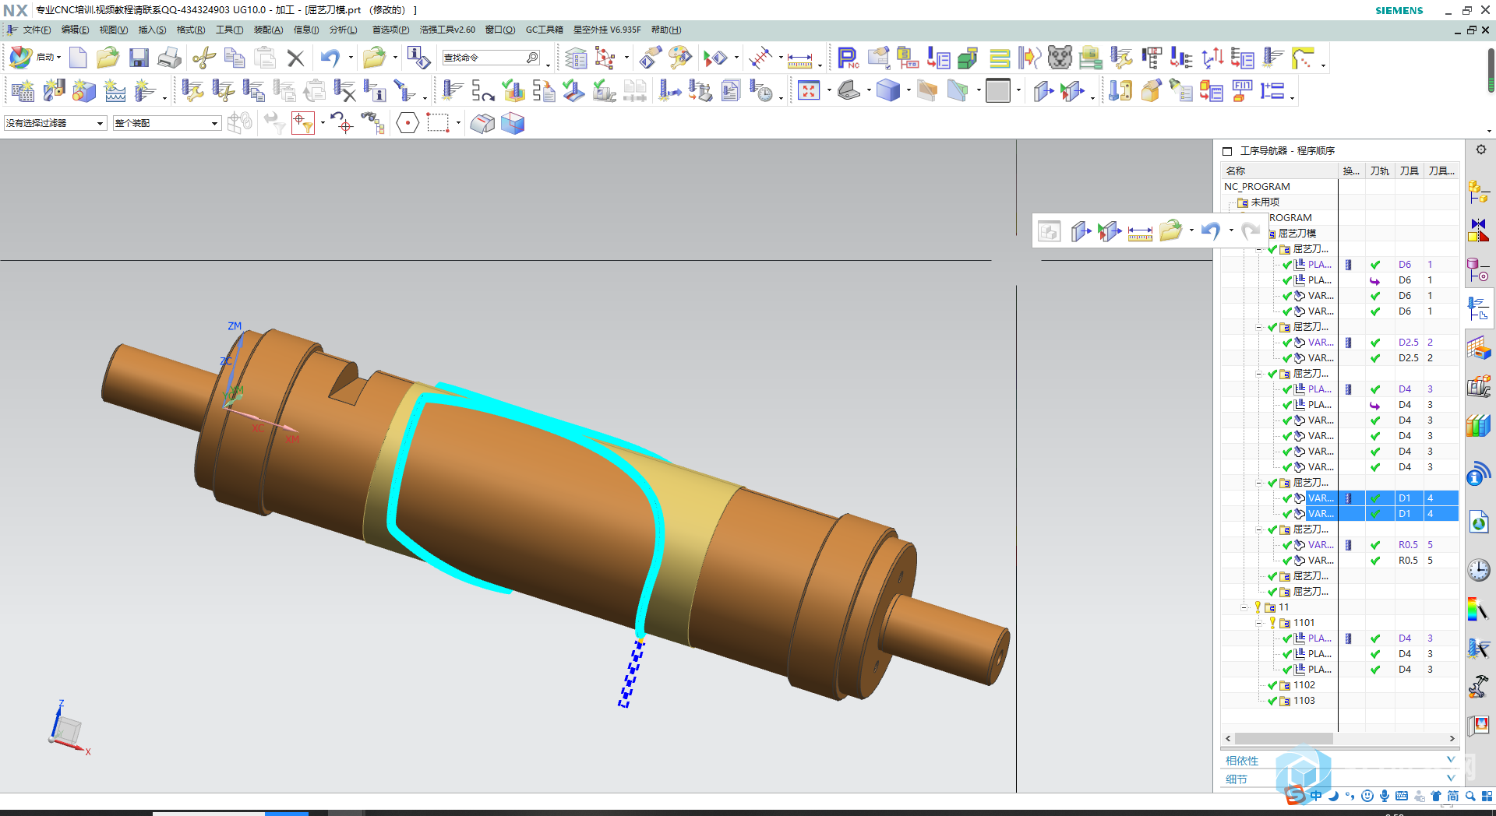Image resolution: width=1496 pixels, height=816 pixels.
Task: Click the Open folder icon in top toolbar
Action: point(108,58)
